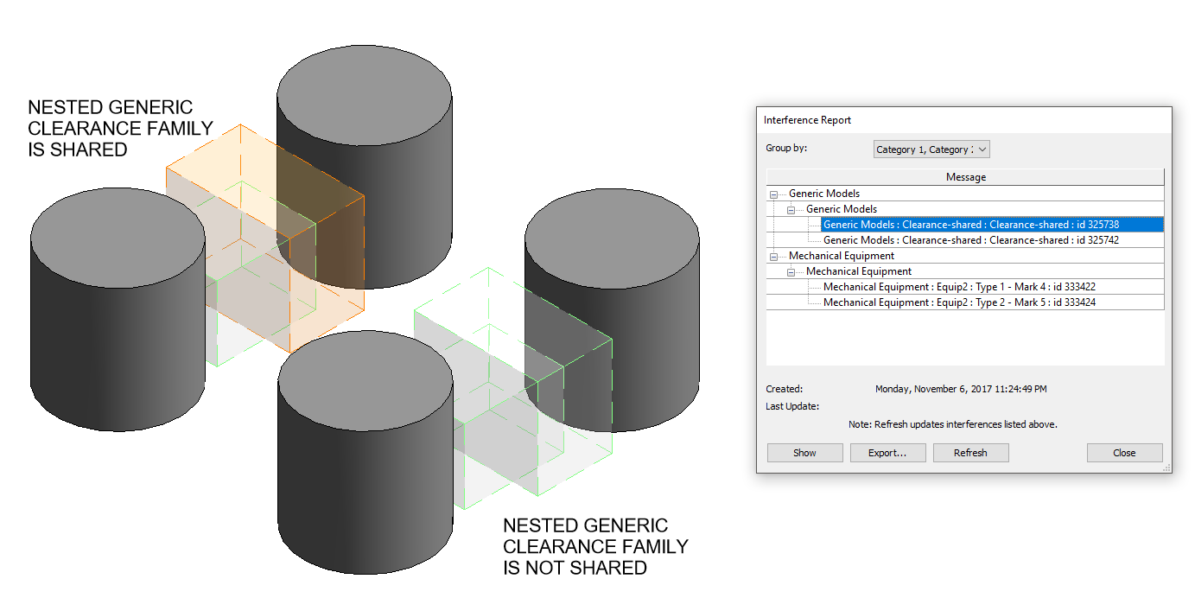1195x598 pixels.
Task: Collapse the nested Mechanical Equipment node
Action: tap(791, 272)
